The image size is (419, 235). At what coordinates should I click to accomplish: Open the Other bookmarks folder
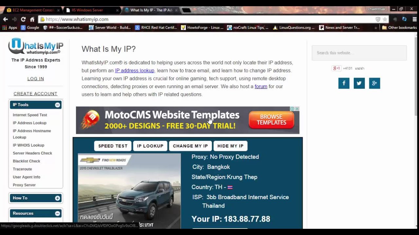click(399, 28)
